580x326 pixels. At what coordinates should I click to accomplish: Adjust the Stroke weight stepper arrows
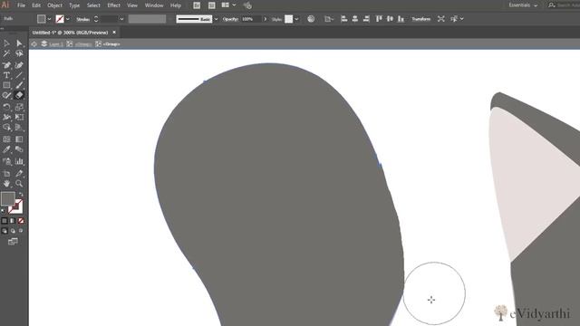pyautogui.click(x=96, y=19)
